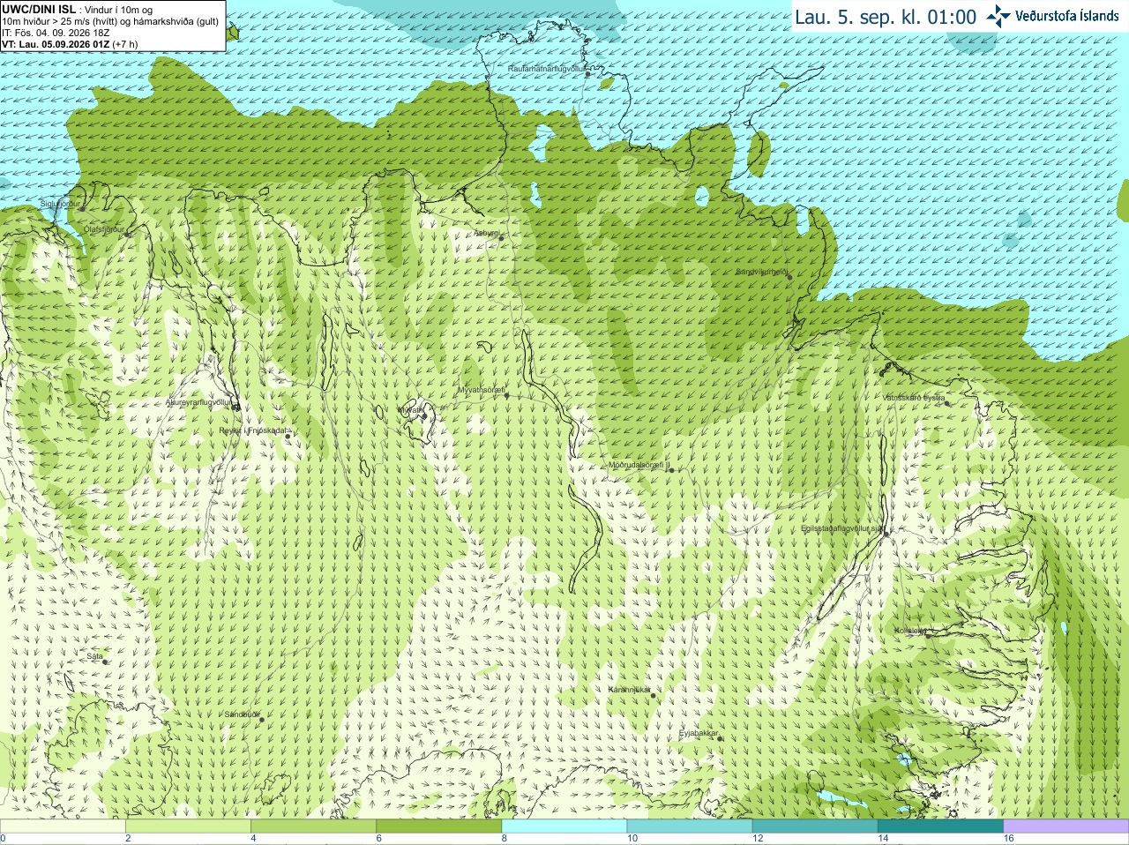
Task: Click the 6–8 m/s dark green legend swatch
Action: (438, 826)
